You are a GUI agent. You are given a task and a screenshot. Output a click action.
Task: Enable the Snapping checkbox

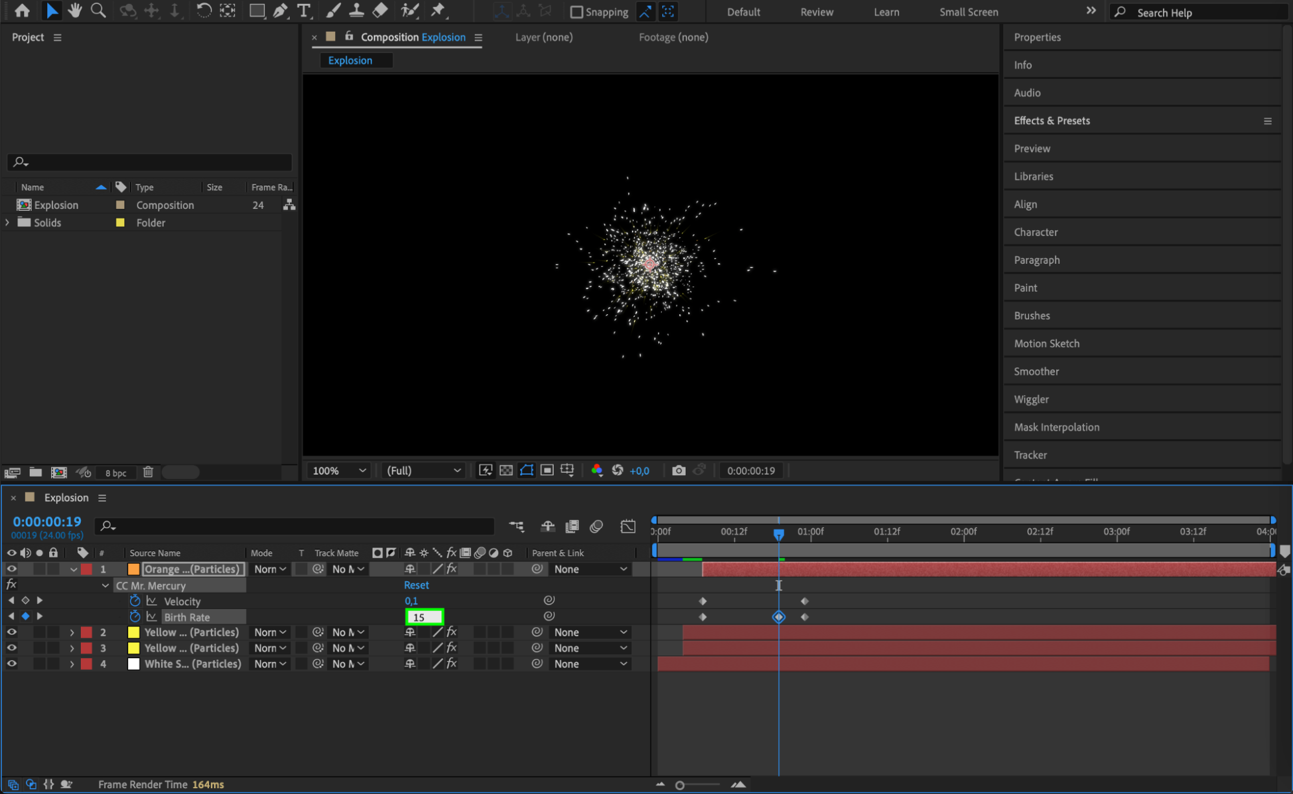576,12
